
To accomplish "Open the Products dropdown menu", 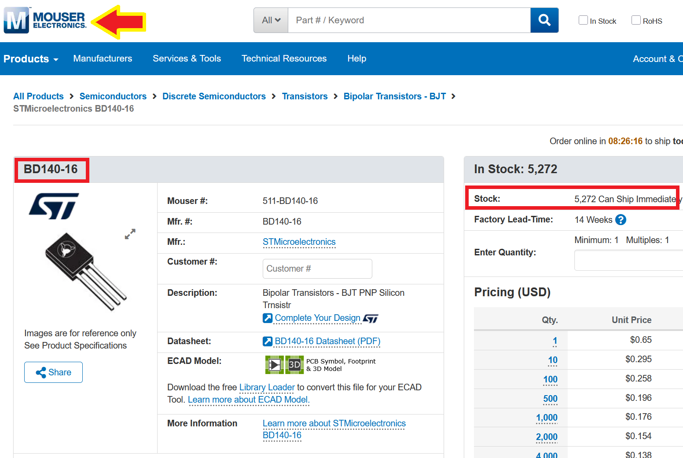I will point(31,59).
